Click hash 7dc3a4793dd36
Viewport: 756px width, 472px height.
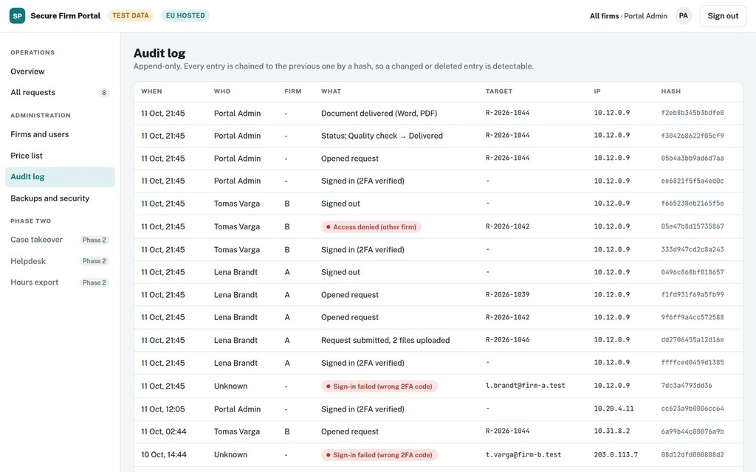click(687, 385)
